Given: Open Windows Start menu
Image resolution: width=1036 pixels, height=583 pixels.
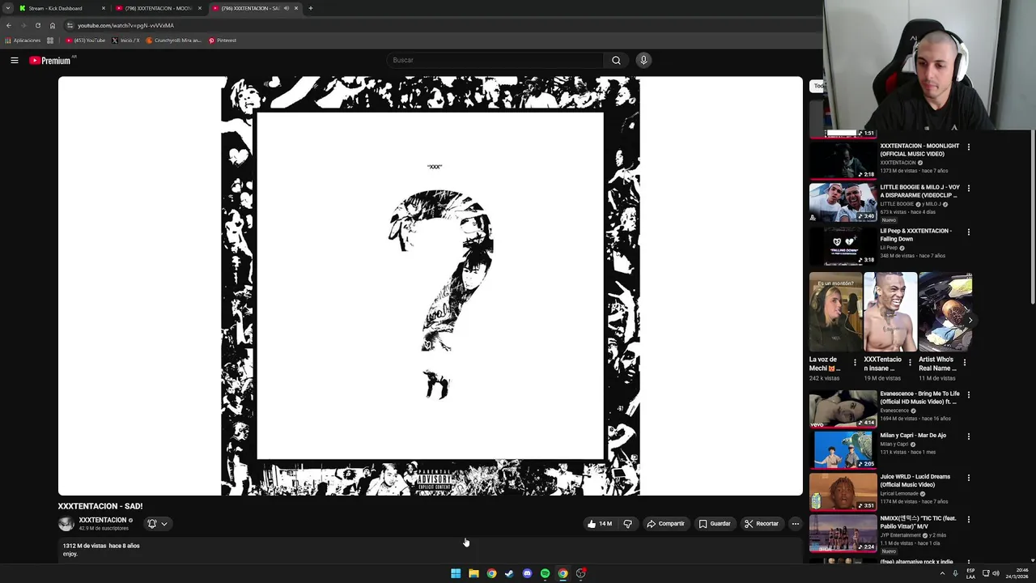Looking at the screenshot, I should [x=456, y=573].
